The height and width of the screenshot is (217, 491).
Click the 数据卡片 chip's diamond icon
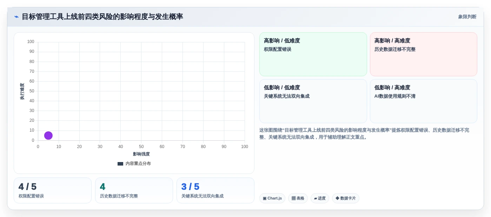pos(337,198)
